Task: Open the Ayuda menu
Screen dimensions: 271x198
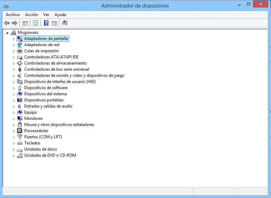Action: point(60,15)
